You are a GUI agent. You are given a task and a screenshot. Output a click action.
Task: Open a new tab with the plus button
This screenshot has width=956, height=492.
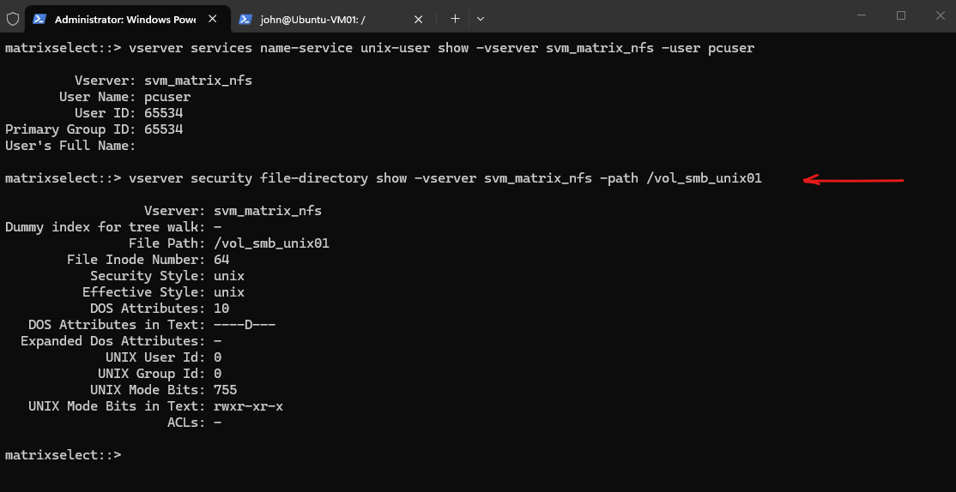455,19
